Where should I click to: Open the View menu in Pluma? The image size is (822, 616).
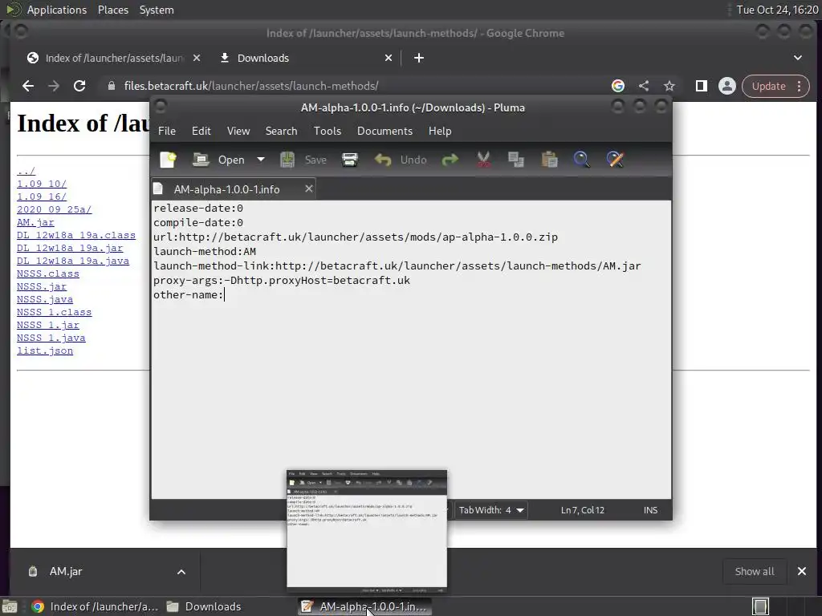coord(238,131)
